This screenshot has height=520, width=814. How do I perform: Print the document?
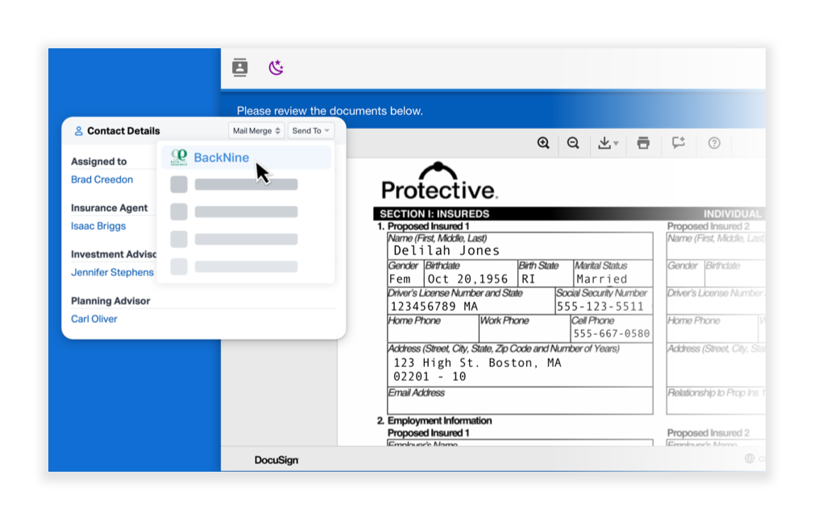click(643, 143)
